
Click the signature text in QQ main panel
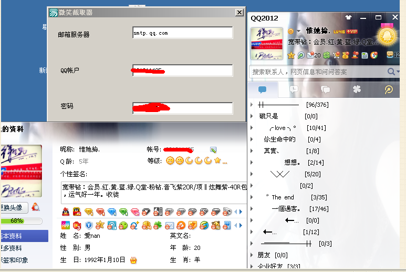[333, 42]
